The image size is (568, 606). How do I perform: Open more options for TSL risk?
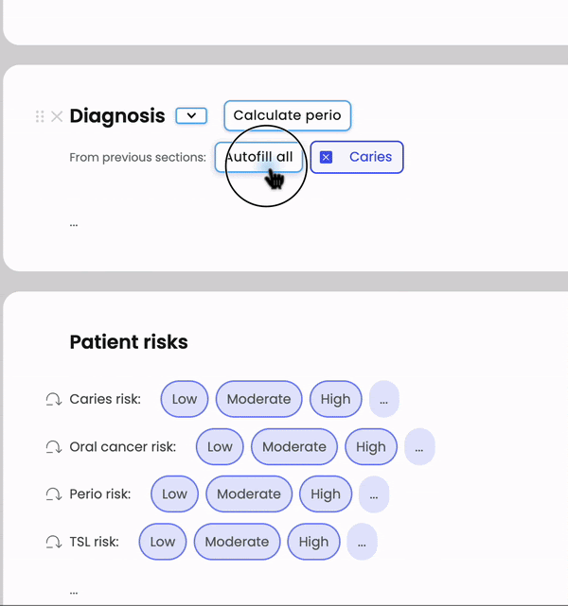(362, 542)
